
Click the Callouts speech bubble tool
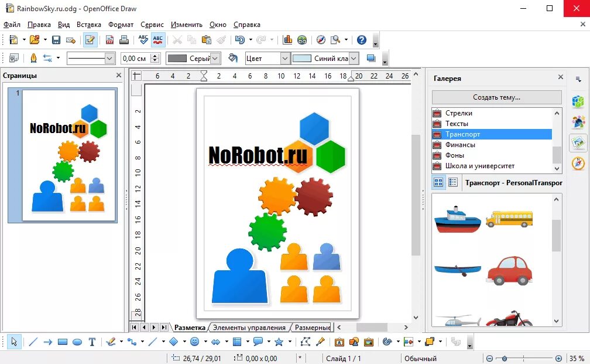(x=258, y=342)
